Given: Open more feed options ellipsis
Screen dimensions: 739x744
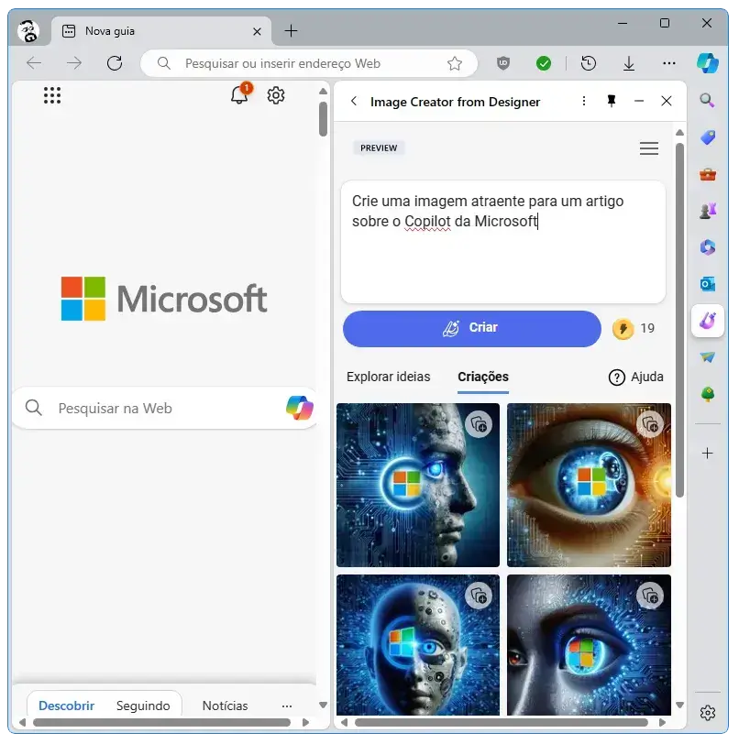Looking at the screenshot, I should (x=286, y=706).
